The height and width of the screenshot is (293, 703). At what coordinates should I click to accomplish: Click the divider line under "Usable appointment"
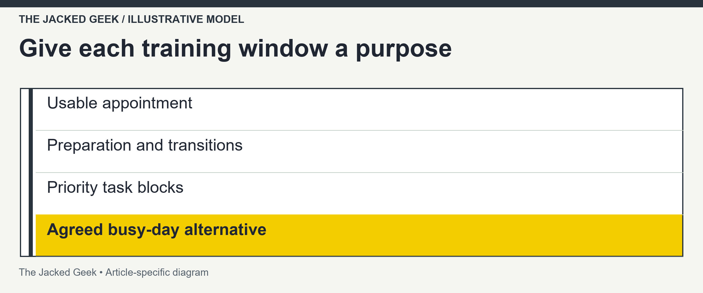[x=359, y=130]
